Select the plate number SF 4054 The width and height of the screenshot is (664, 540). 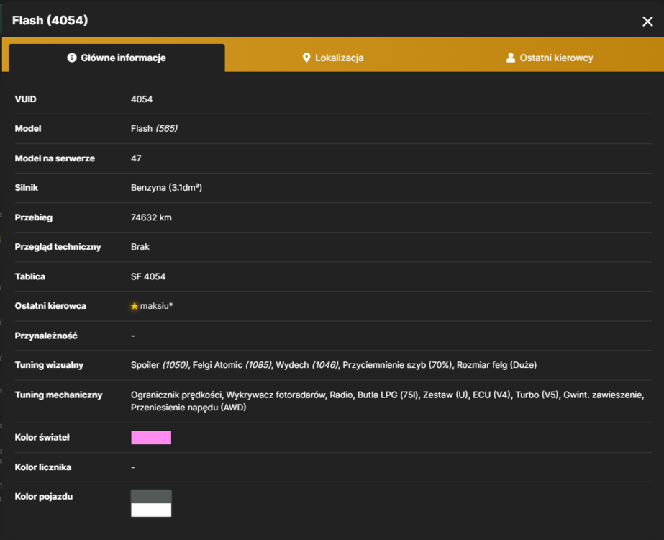coord(148,276)
